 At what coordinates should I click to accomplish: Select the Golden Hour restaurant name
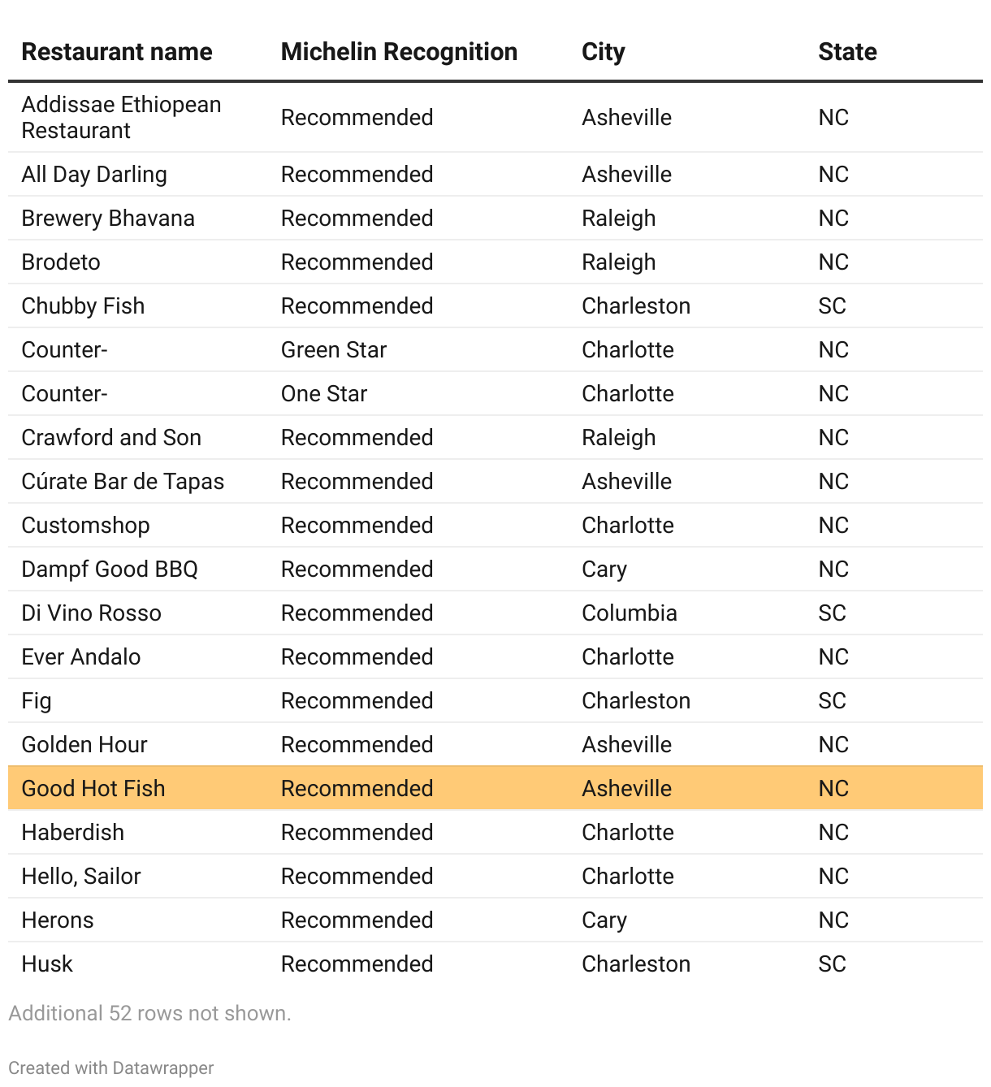84,744
